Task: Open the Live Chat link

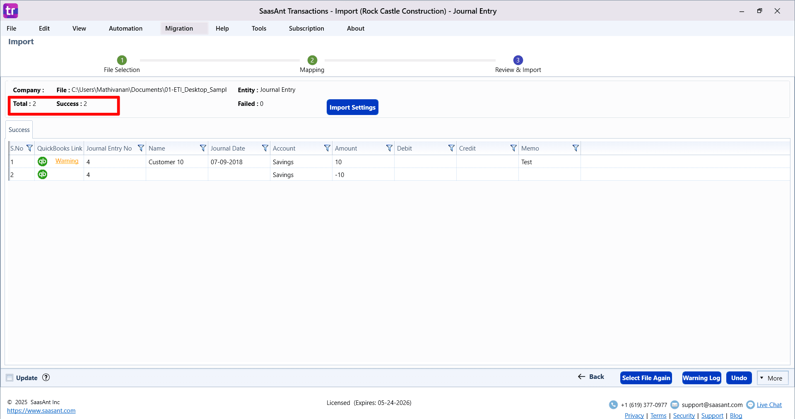Action: 769,405
